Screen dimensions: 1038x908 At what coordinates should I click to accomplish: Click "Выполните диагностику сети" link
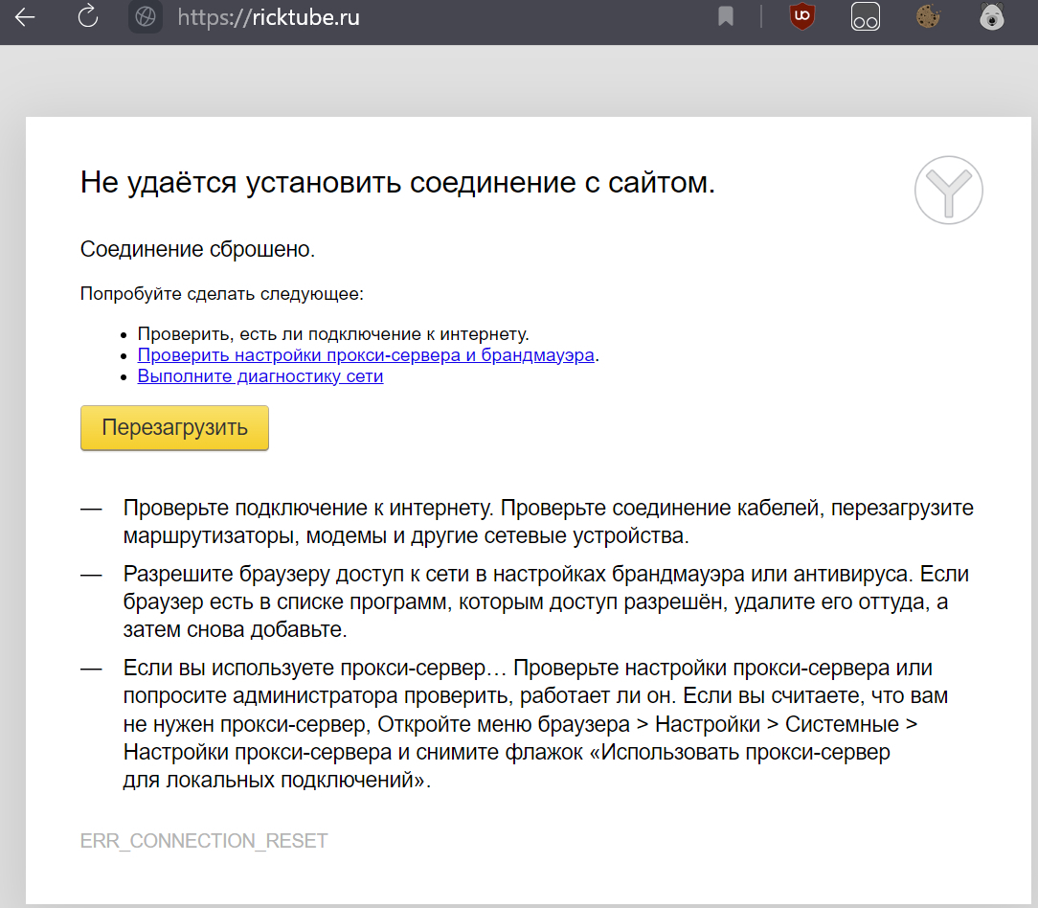pyautogui.click(x=260, y=376)
